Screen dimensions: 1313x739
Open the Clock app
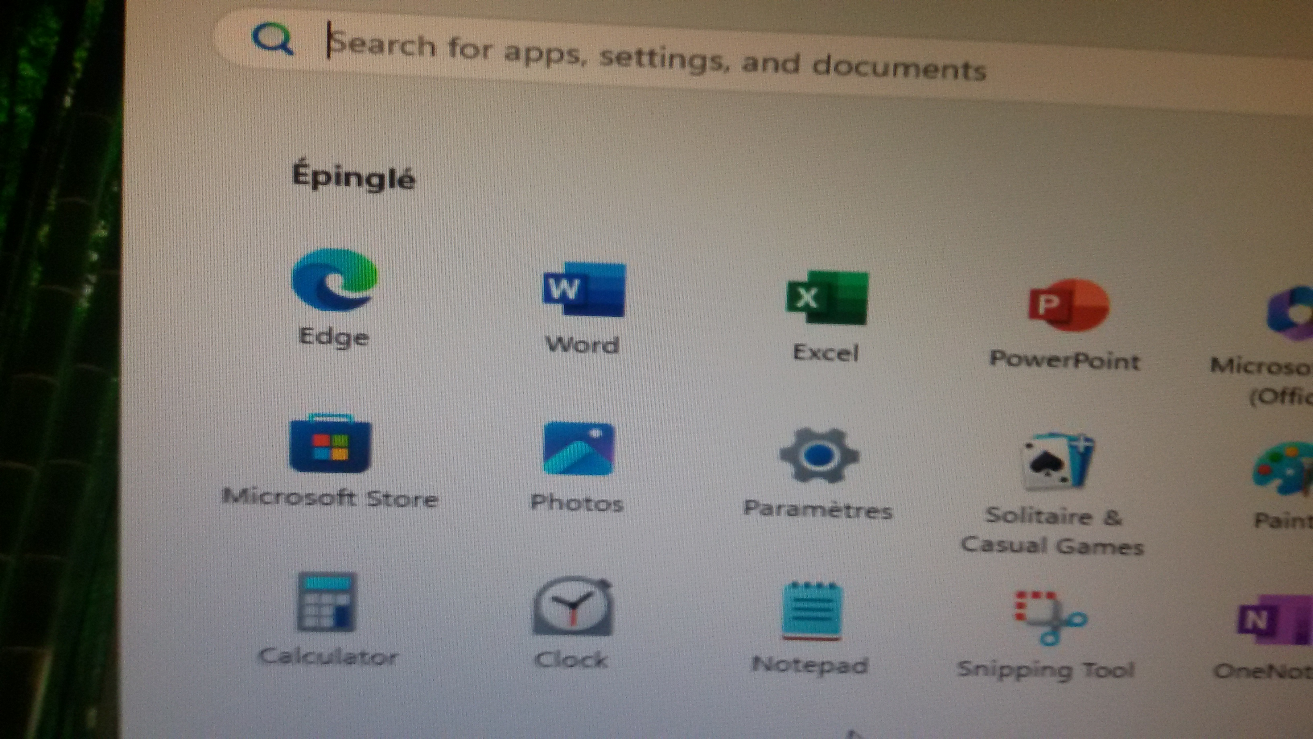click(x=572, y=607)
